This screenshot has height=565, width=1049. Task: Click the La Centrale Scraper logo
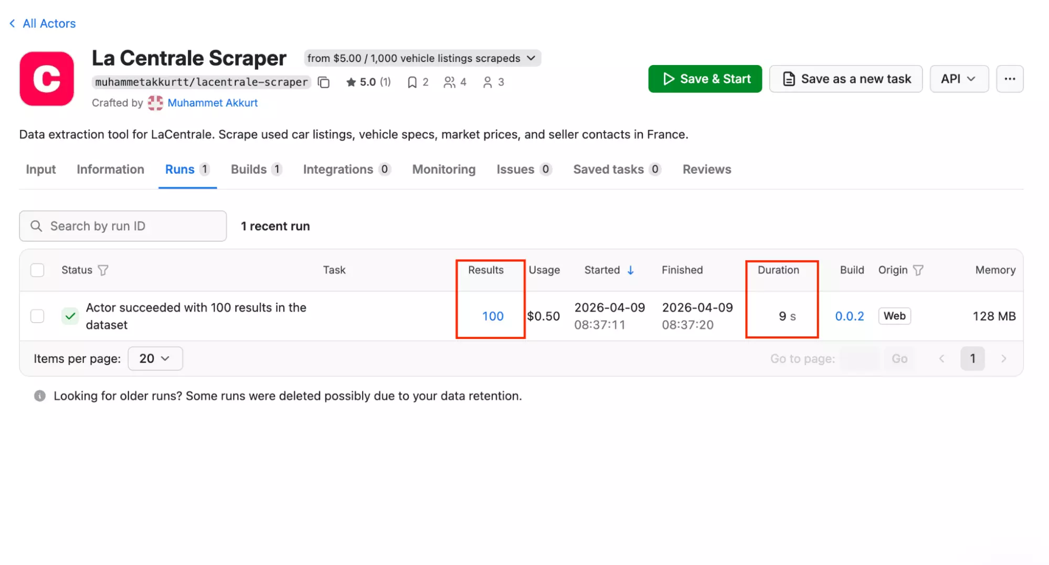(x=47, y=79)
